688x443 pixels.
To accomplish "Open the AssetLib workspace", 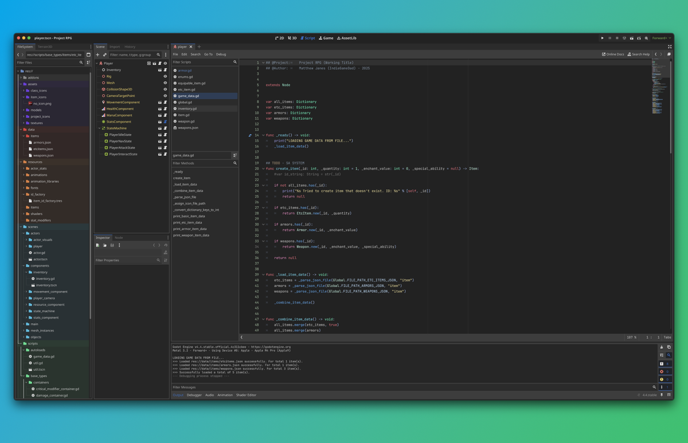I will [x=347, y=38].
